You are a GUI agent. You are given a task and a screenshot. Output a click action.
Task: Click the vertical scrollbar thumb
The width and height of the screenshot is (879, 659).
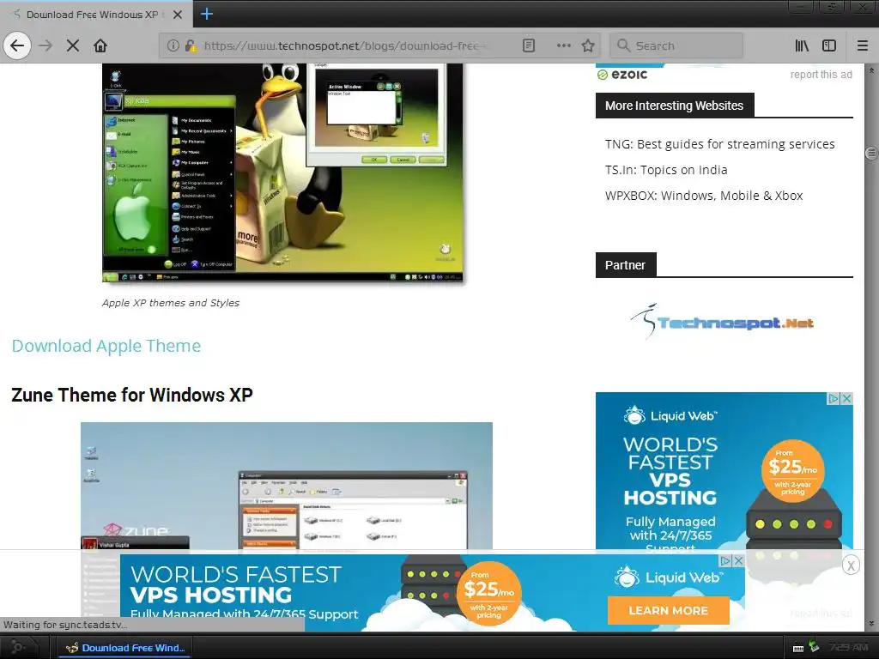pyautogui.click(x=871, y=152)
